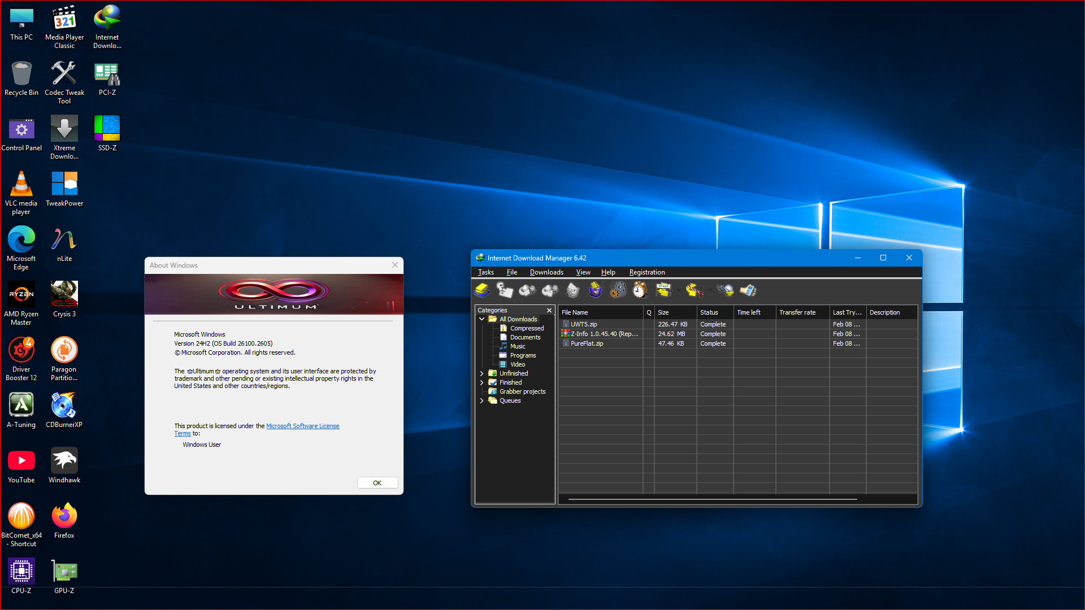Click the Stop All toolbar icon
Viewport: 1085px width, 610px height.
(x=550, y=290)
